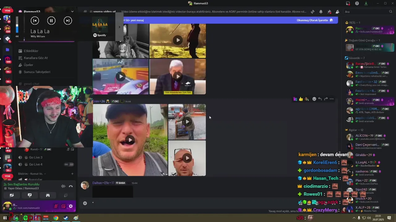Play the Türk töresinde video thumbnail
Screen dimensions: 396x222
click(x=178, y=76)
